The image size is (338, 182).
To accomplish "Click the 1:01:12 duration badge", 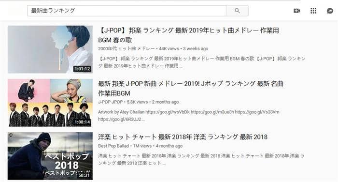I will [82, 69].
